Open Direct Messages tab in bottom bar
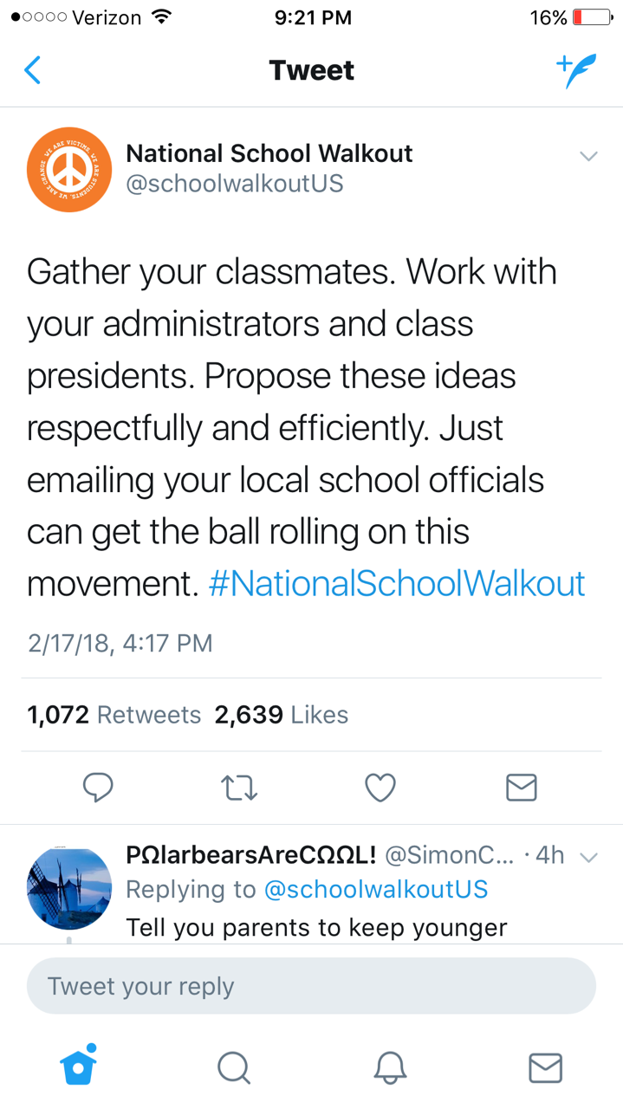The width and height of the screenshot is (623, 1109). click(x=545, y=1067)
